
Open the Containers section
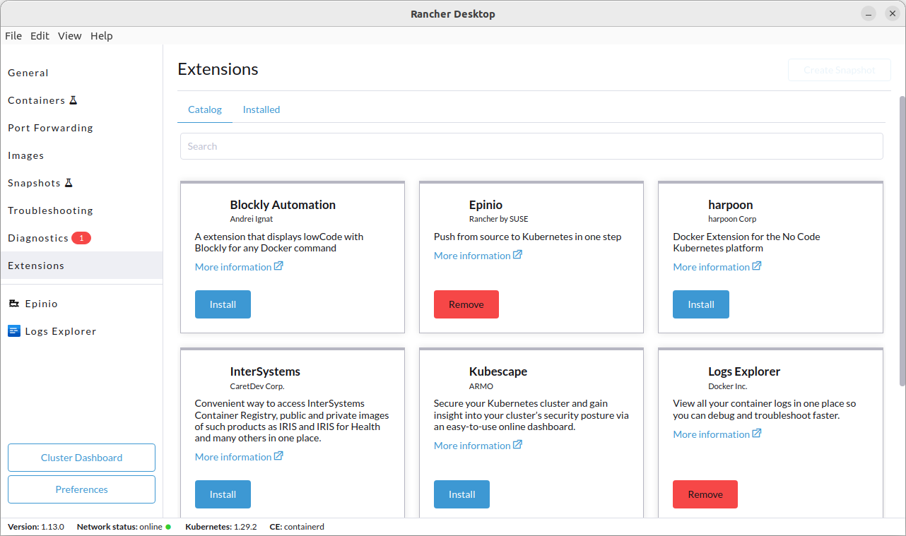tap(81, 100)
